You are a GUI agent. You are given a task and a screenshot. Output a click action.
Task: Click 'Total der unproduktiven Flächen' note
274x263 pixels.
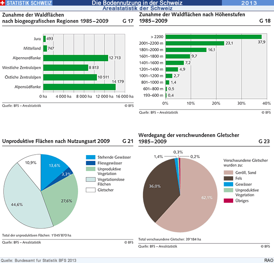click(36, 235)
